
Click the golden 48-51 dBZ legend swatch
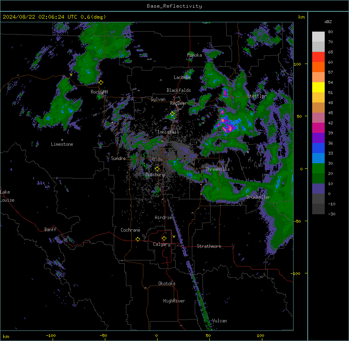318,98
